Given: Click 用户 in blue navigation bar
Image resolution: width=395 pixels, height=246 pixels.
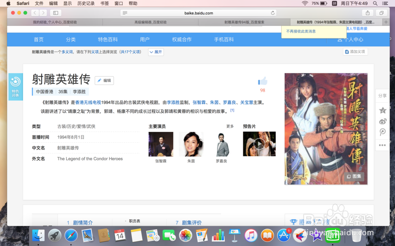Looking at the screenshot, I should (x=145, y=39).
